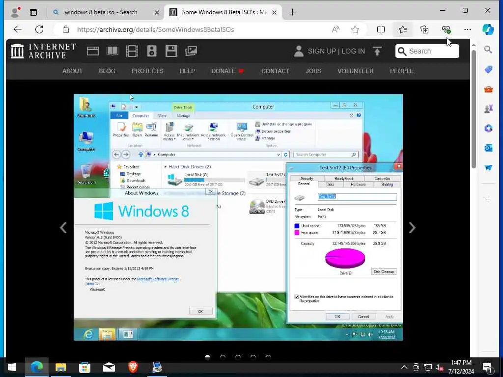Click the browser address bar URL

pos(155,29)
